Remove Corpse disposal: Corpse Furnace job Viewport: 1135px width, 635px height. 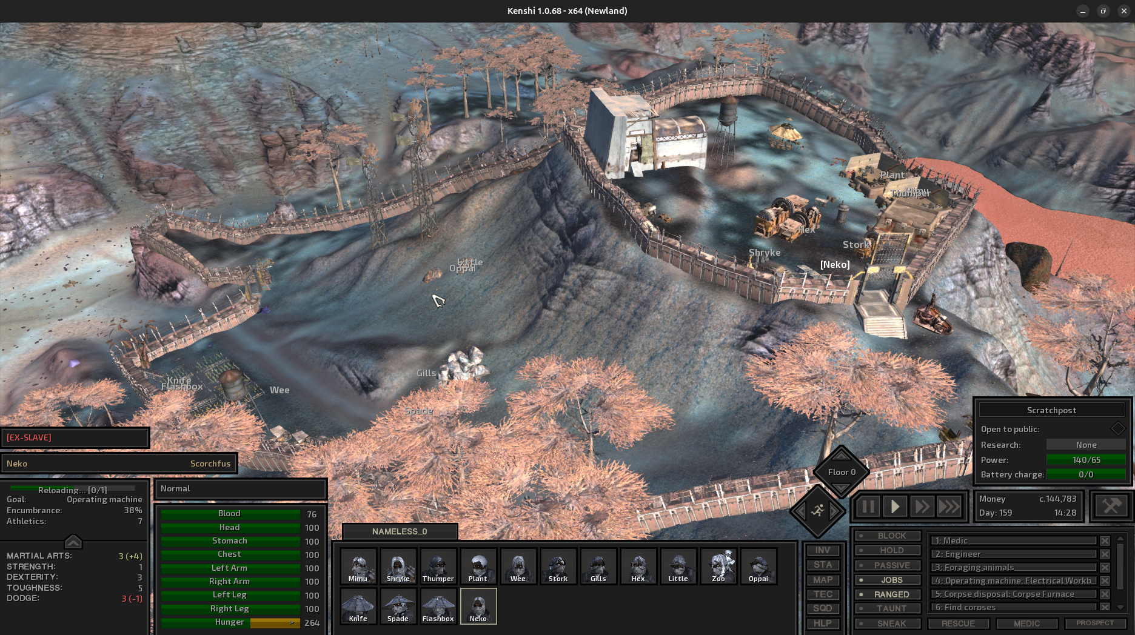1105,594
